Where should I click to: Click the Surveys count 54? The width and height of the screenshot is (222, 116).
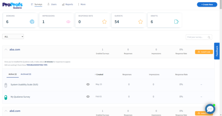117,22
